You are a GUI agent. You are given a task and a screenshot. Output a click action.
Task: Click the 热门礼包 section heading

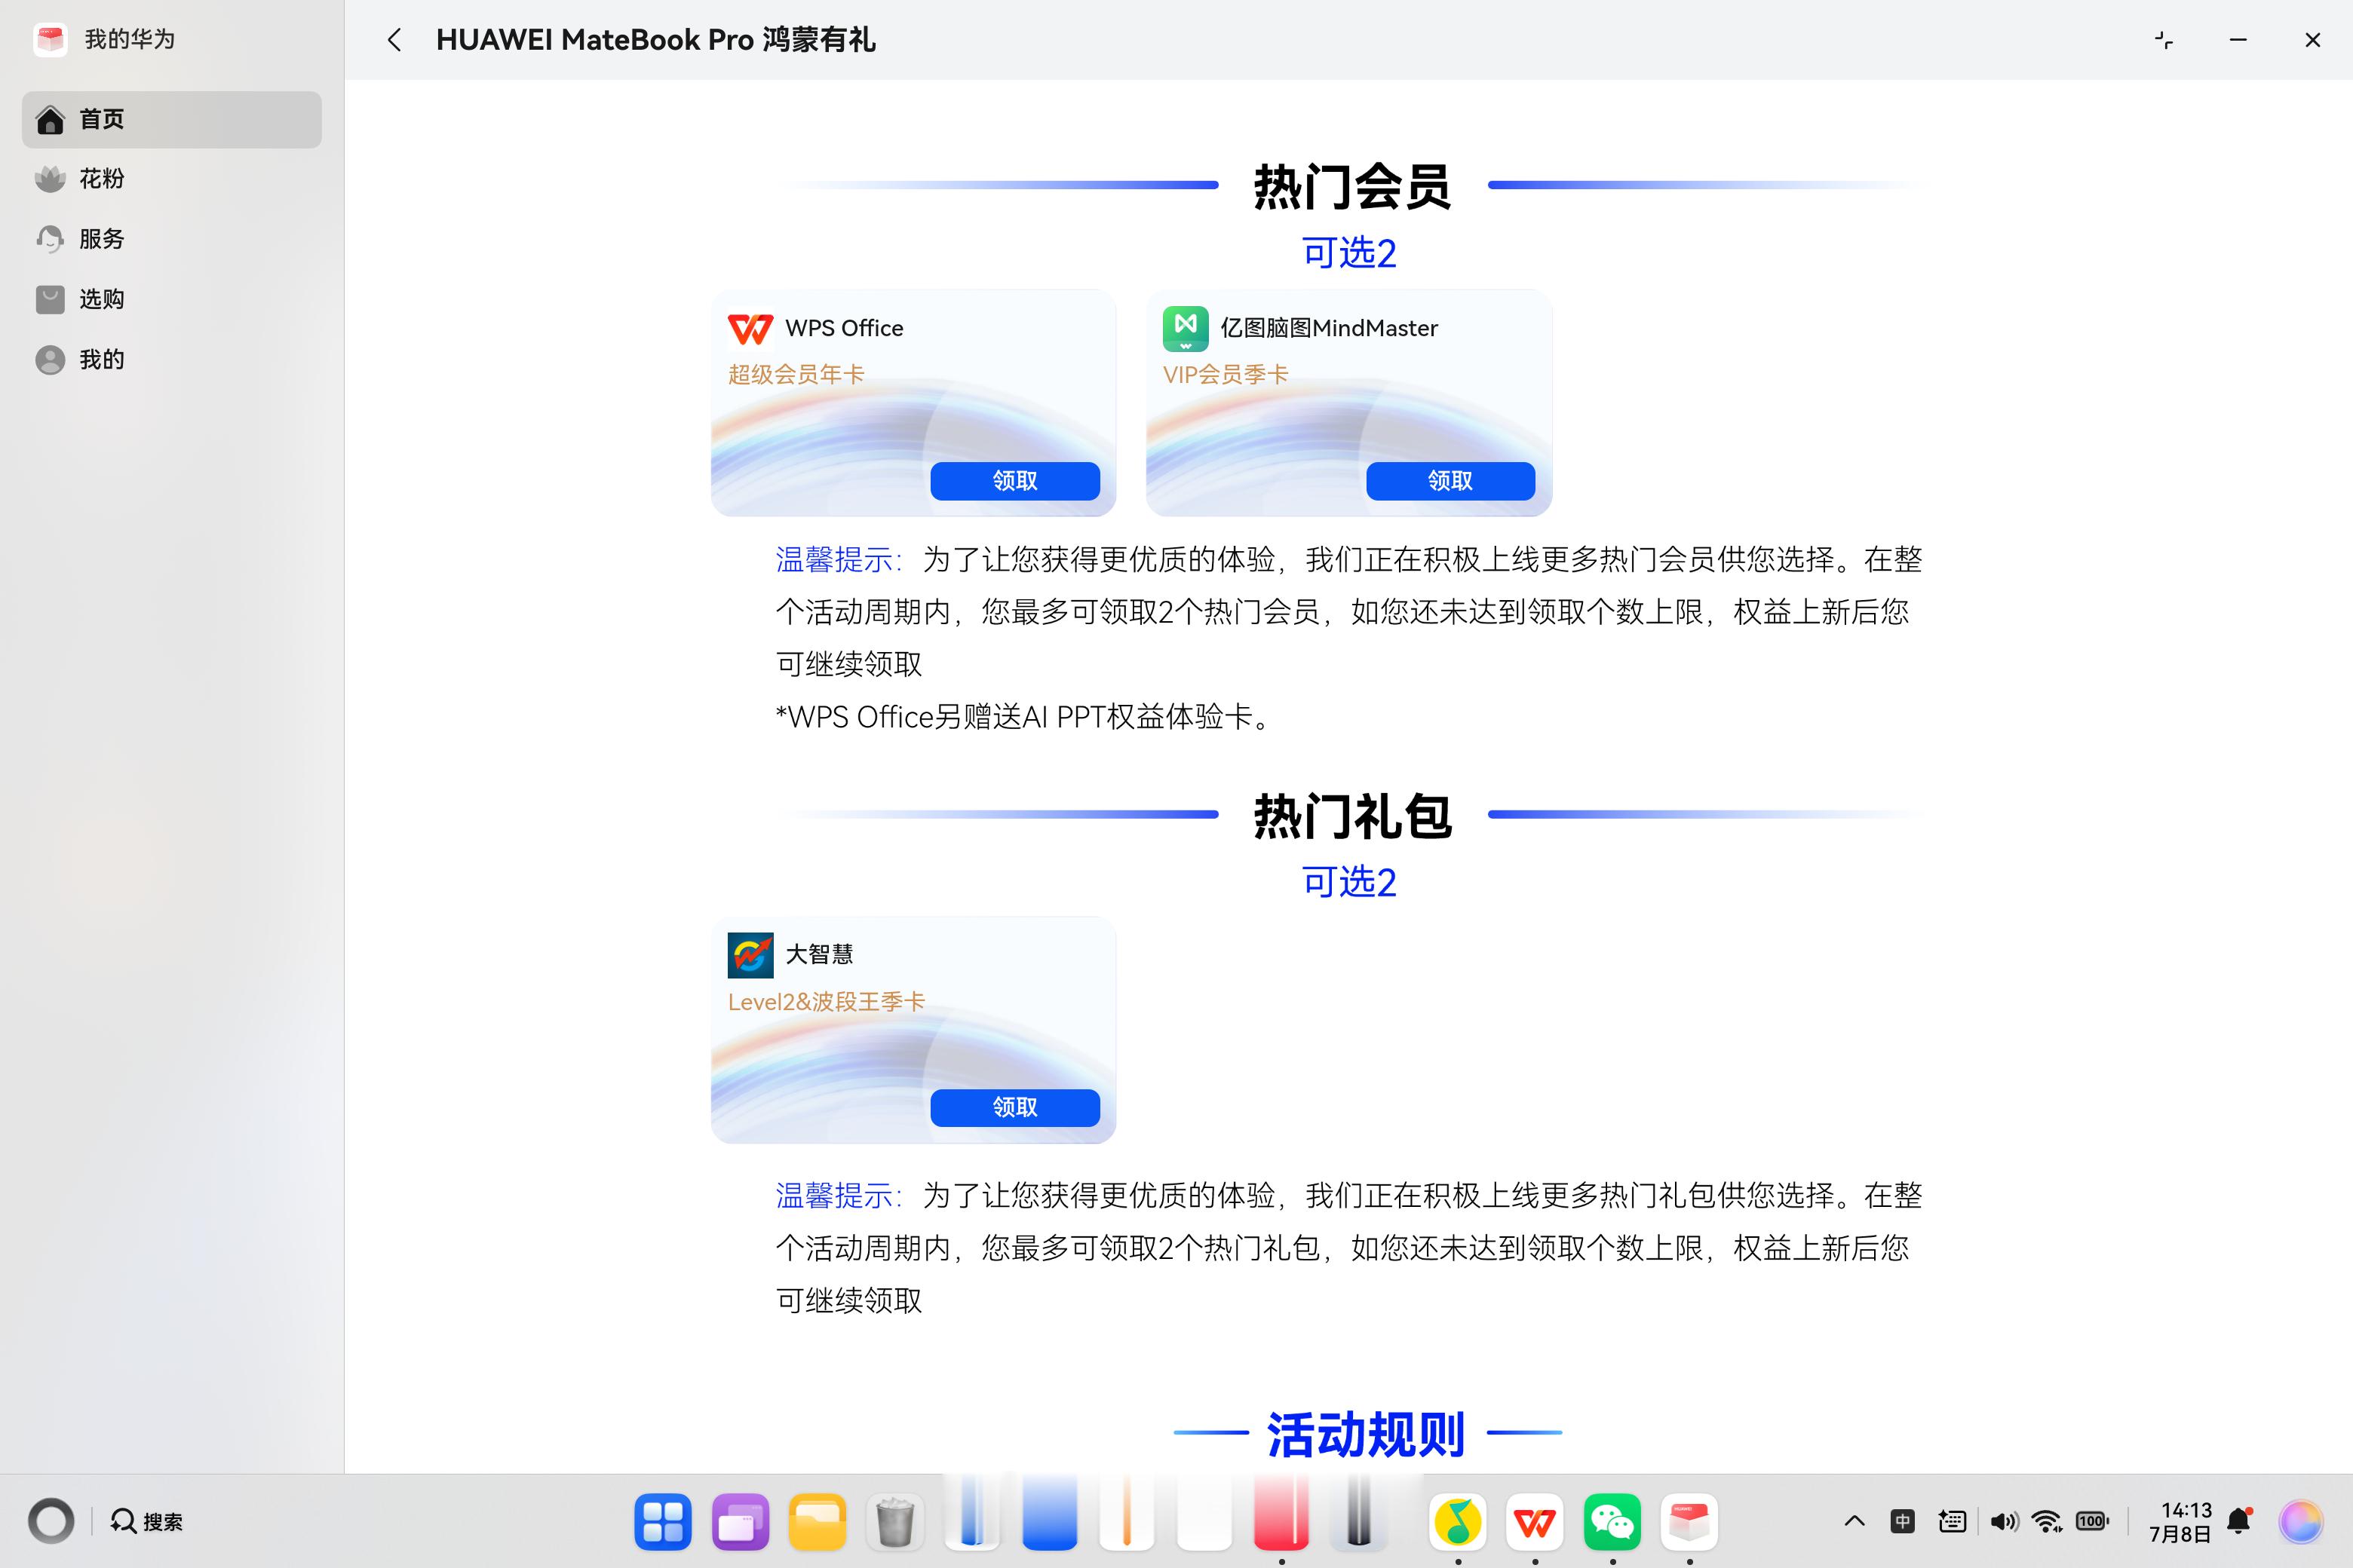[1352, 816]
